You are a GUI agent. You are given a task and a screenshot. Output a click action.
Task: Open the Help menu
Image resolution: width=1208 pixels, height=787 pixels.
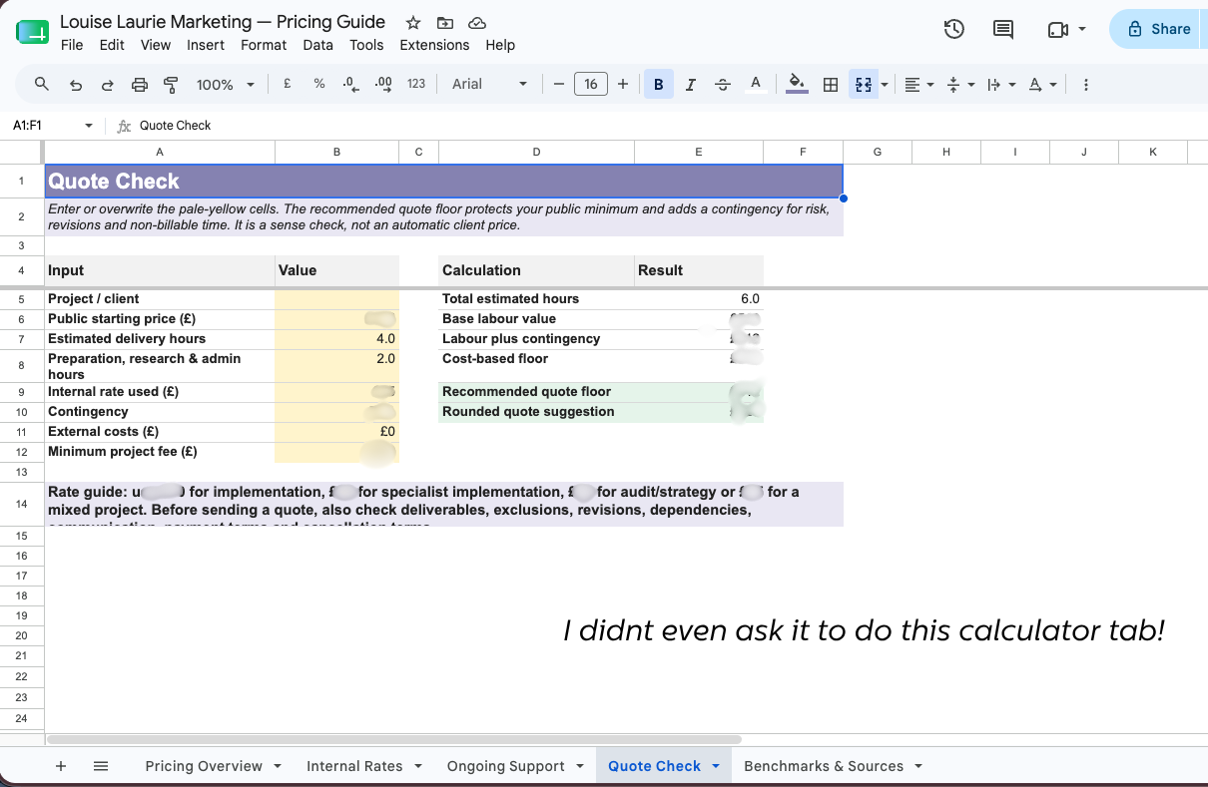(500, 45)
